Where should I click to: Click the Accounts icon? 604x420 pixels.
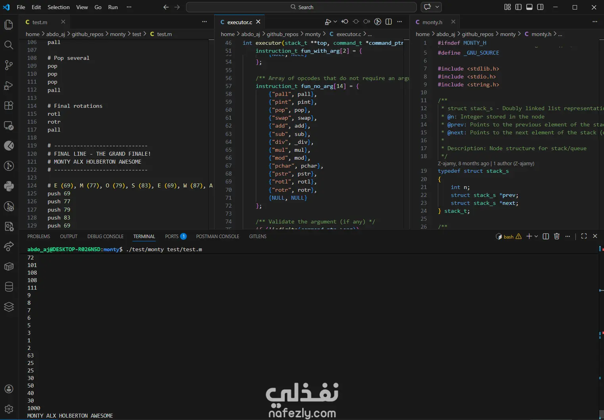pyautogui.click(x=9, y=389)
